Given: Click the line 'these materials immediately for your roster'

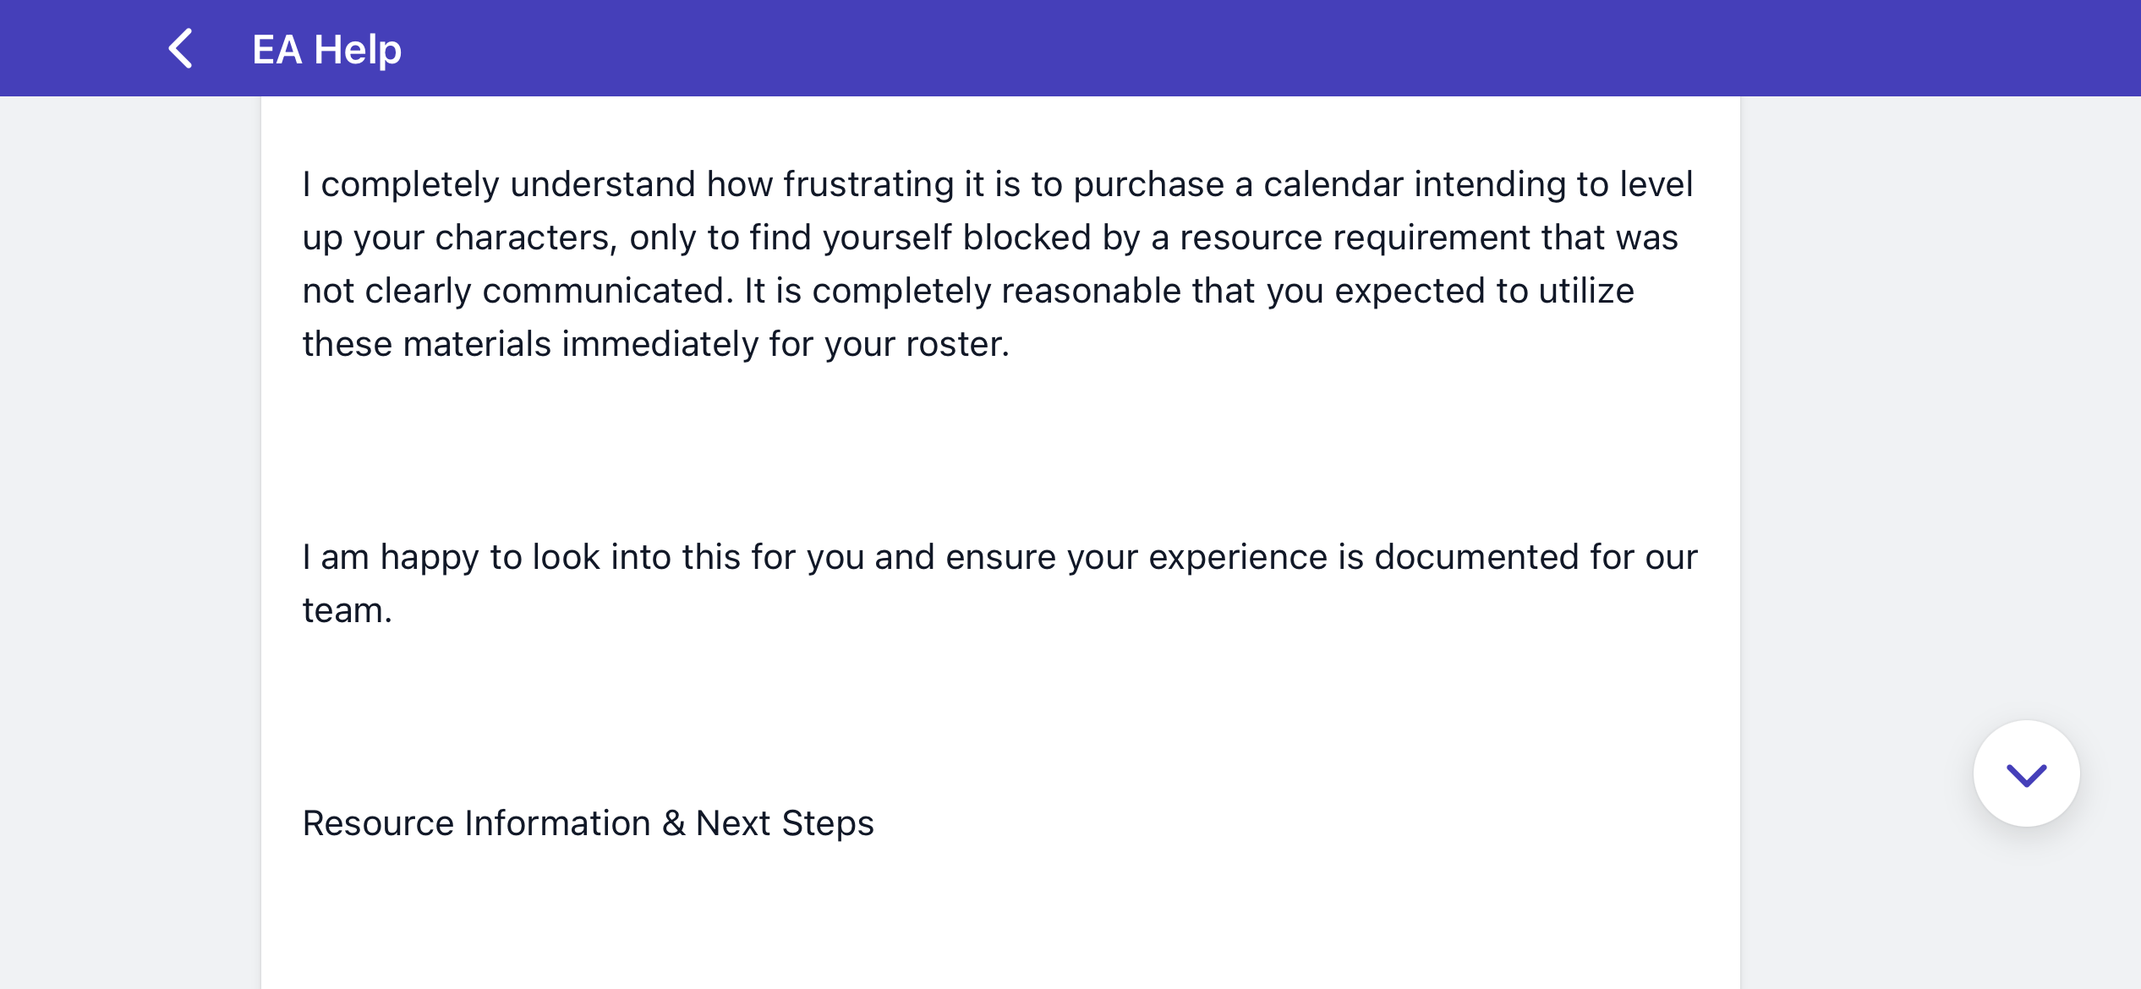Looking at the screenshot, I should click(656, 344).
